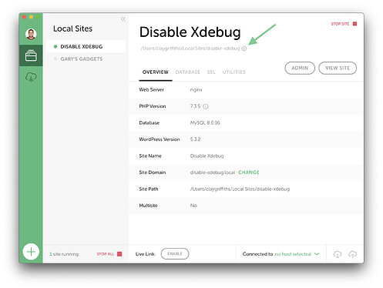Screen dimensions: 383x288
Task: Pull from host cloud download icon
Action: point(338,254)
